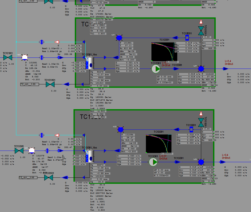Image resolution: width=251 pixels, height=212 pixels.
Task: Select the orifice on the cyan TC13 return line
Action: pos(42,135)
